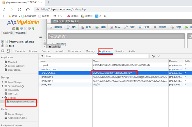Open a new browser tab

49,2
